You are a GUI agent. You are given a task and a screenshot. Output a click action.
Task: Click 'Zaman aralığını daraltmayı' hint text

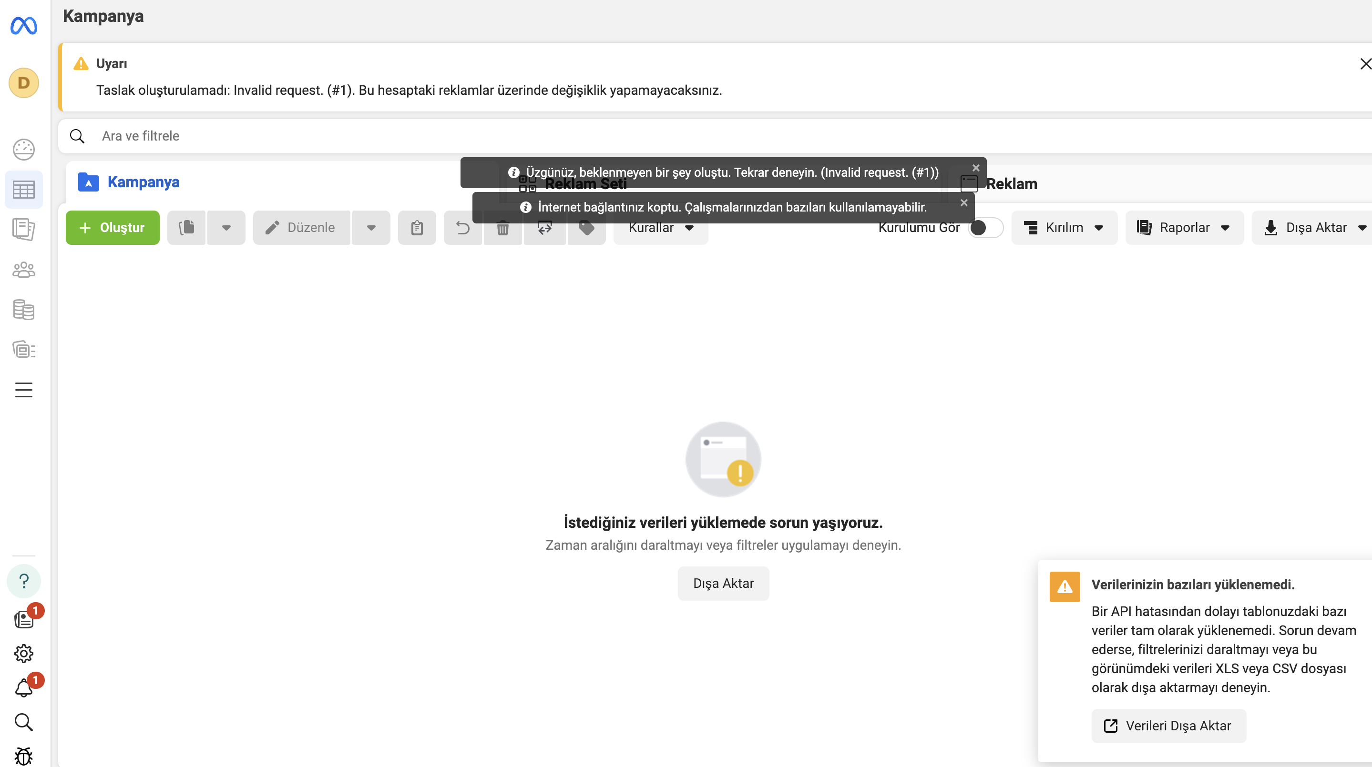[723, 545]
